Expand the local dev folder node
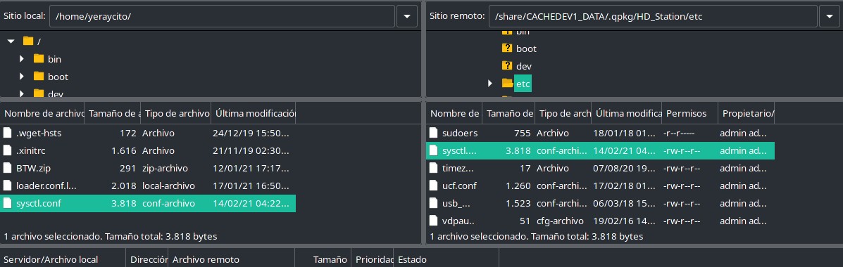The image size is (843, 267). click(x=22, y=94)
